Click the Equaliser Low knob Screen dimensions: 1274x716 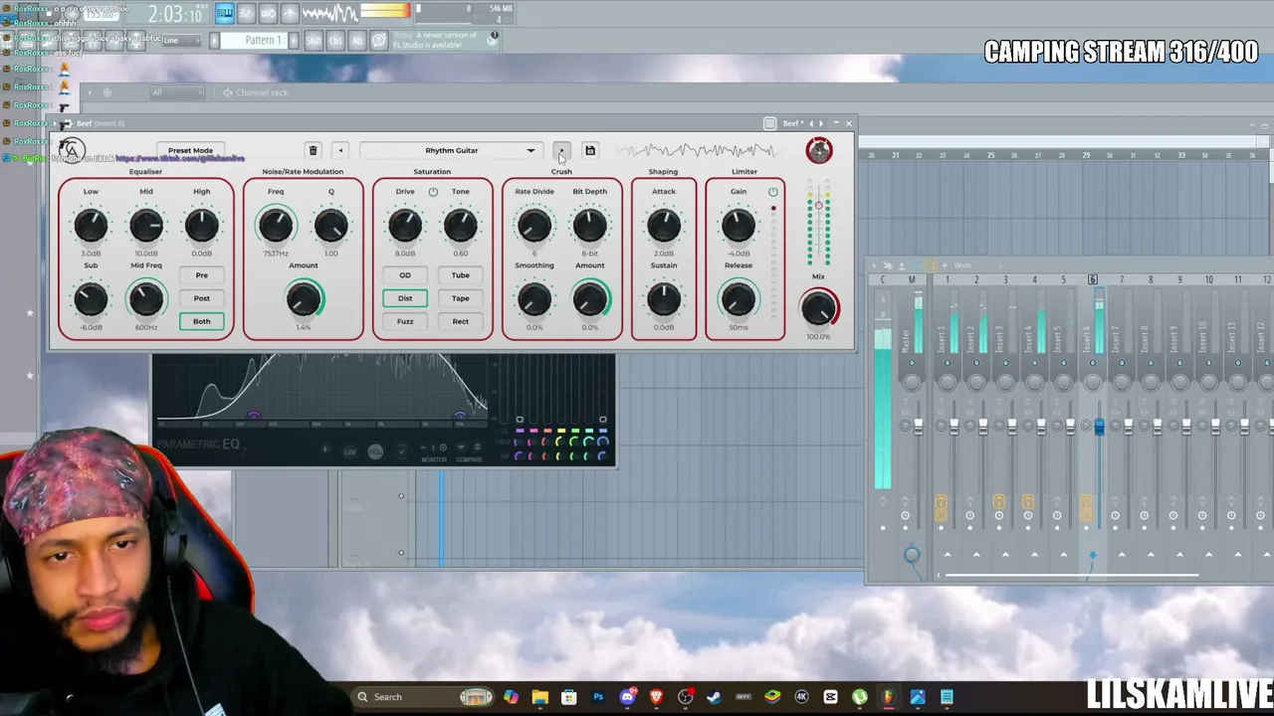point(91,226)
